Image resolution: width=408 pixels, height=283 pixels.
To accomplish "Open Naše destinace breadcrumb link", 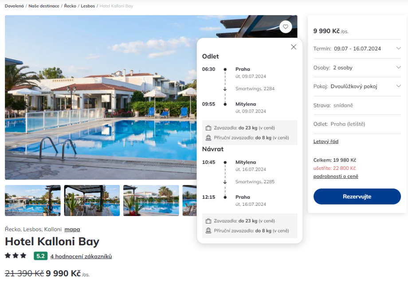I will click(x=44, y=6).
